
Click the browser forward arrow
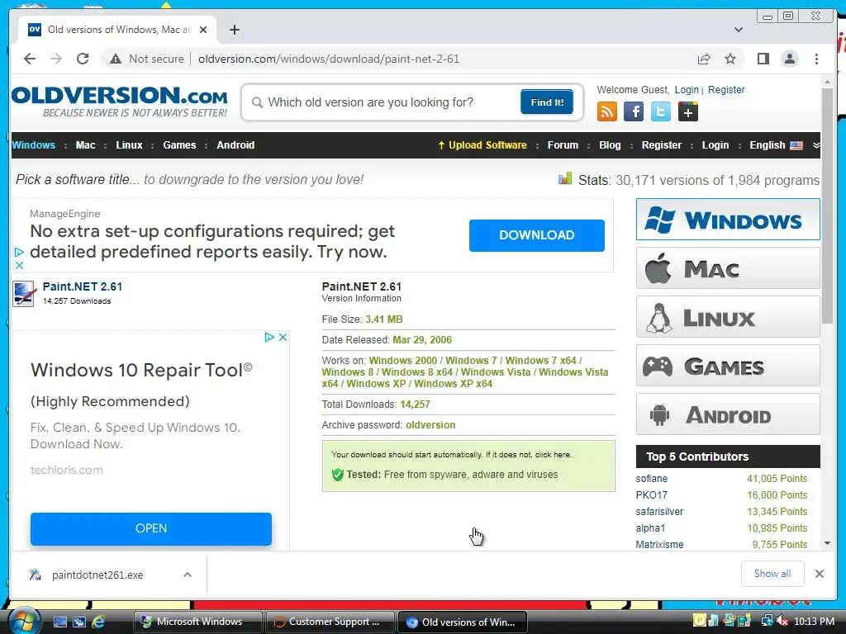[x=56, y=59]
